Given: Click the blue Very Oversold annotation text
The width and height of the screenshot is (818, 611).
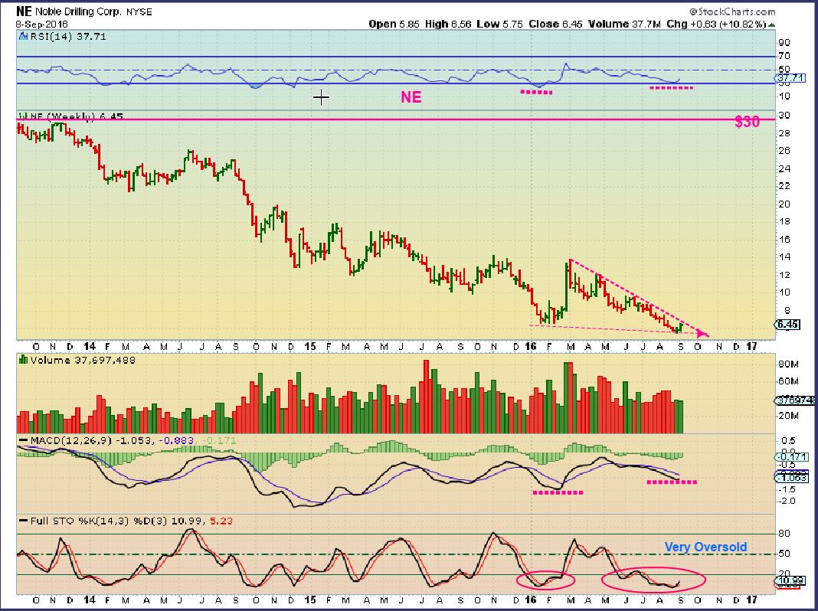Looking at the screenshot, I should 705,547.
